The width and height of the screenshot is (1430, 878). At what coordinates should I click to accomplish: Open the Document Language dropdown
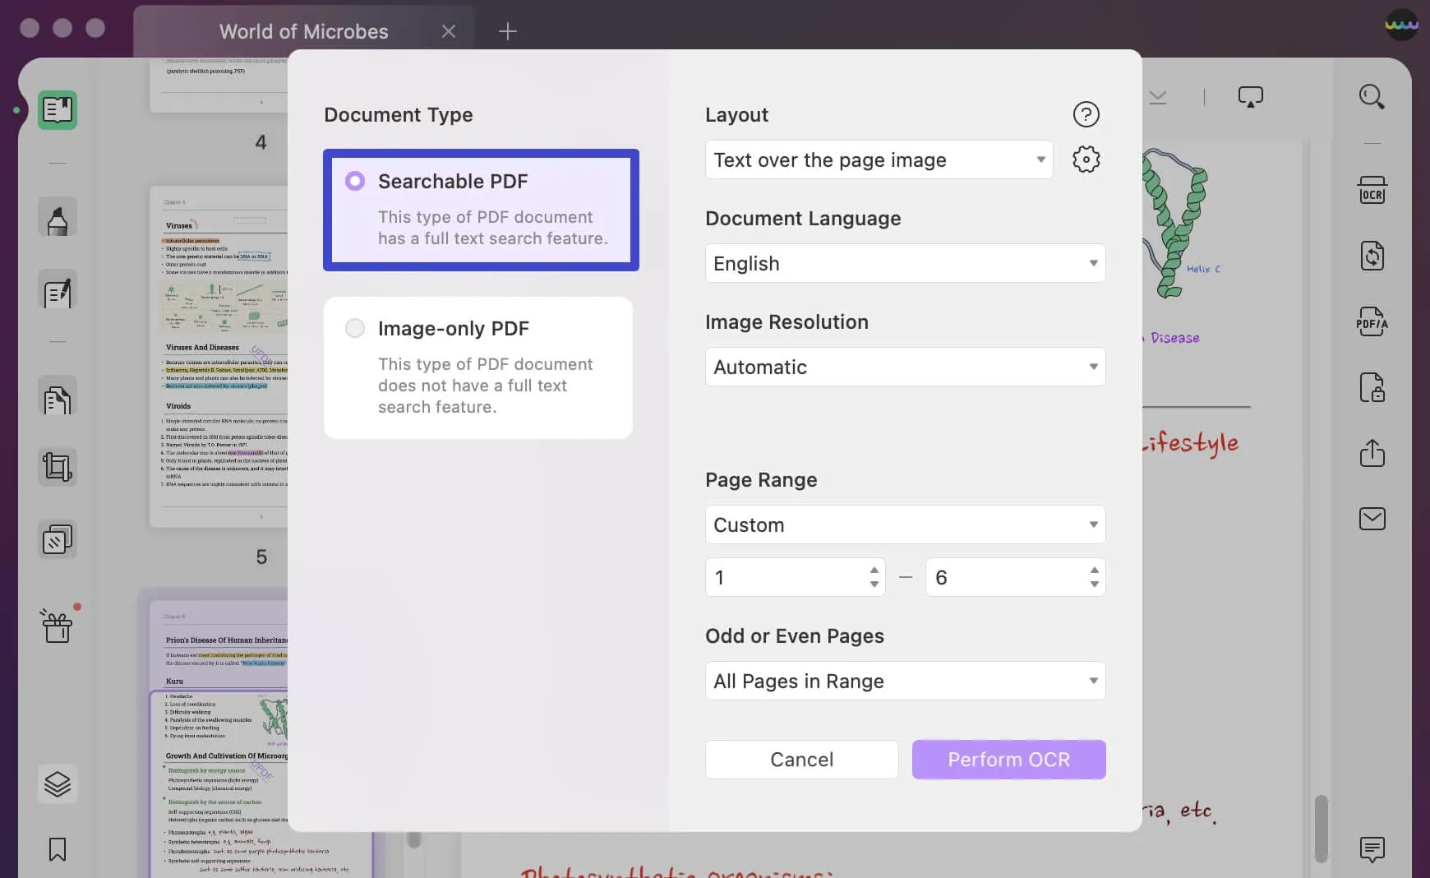coord(905,263)
